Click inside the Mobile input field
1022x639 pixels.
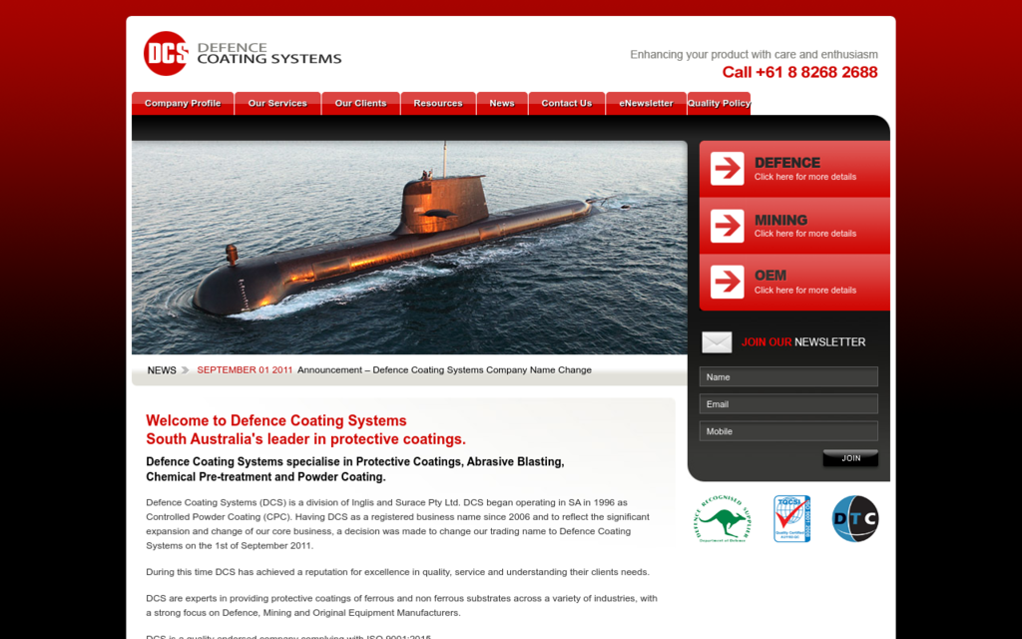[x=788, y=430]
